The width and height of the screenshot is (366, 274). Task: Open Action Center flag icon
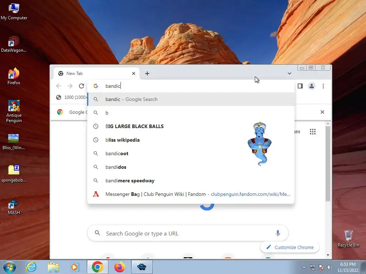[321, 267]
